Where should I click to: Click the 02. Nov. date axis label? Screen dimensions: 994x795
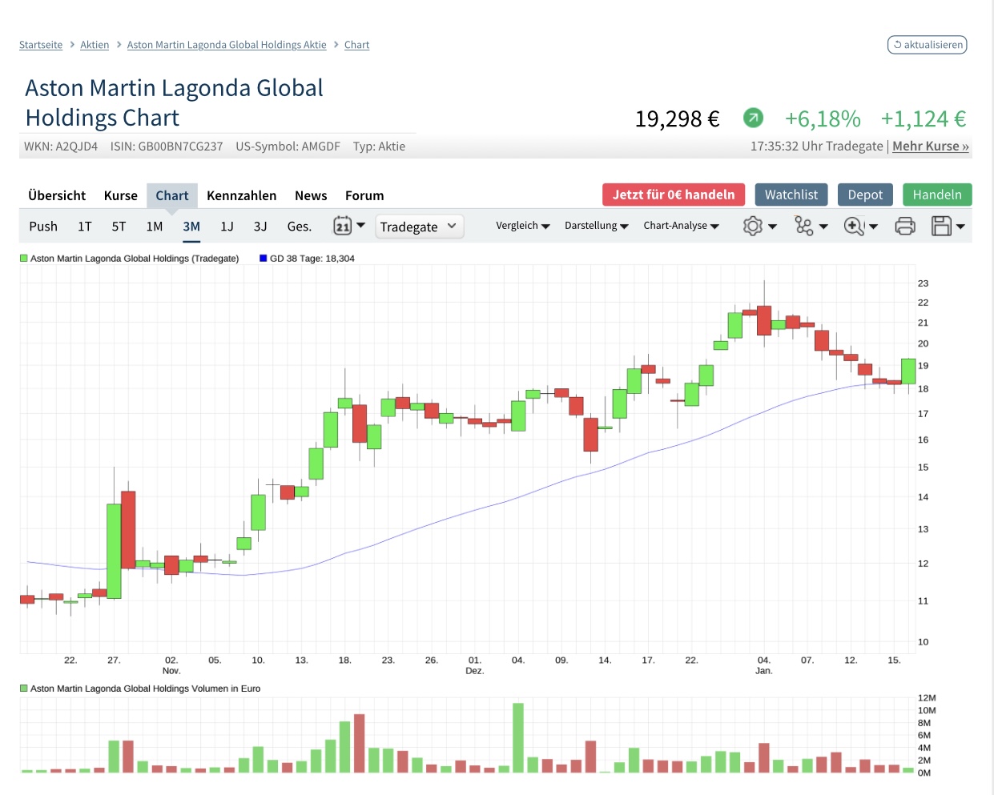(171, 665)
